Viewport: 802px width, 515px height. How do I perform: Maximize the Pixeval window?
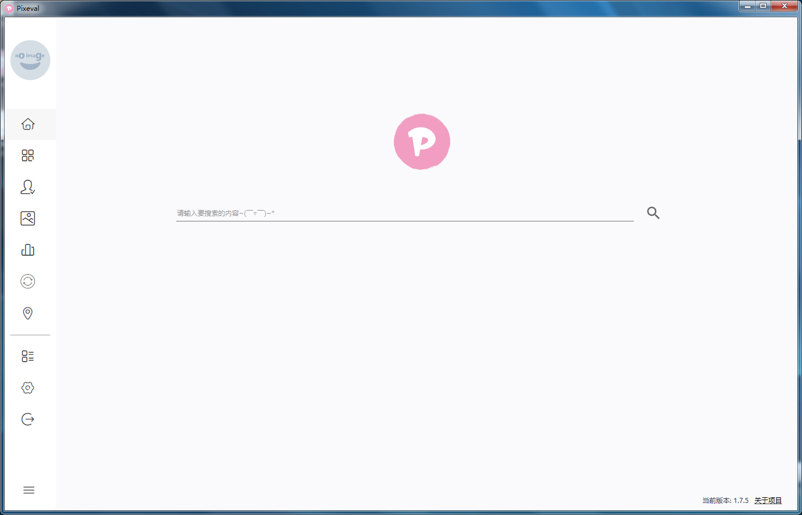(763, 6)
